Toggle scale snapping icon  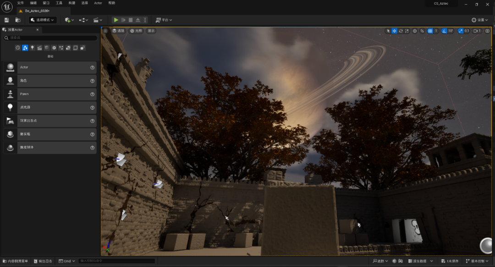[x=461, y=31]
